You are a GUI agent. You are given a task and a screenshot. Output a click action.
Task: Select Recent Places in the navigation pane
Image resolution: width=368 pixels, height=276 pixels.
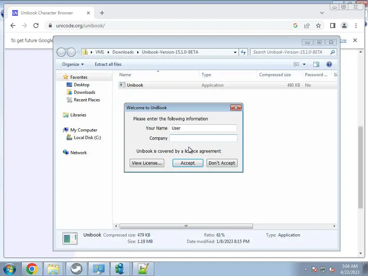(87, 100)
